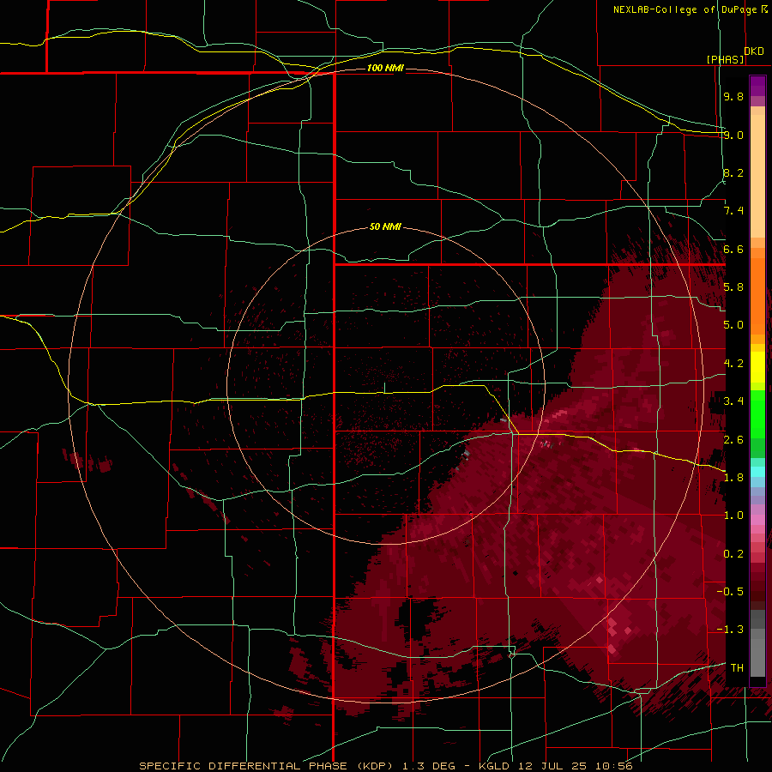The image size is (772, 772).
Task: Click the 3.4 value on the scale
Action: pyautogui.click(x=733, y=401)
